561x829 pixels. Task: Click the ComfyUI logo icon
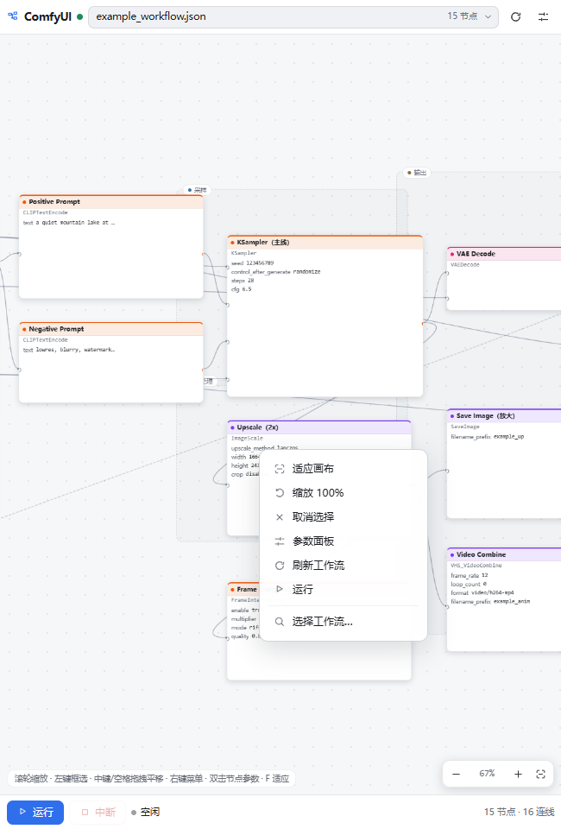point(13,16)
